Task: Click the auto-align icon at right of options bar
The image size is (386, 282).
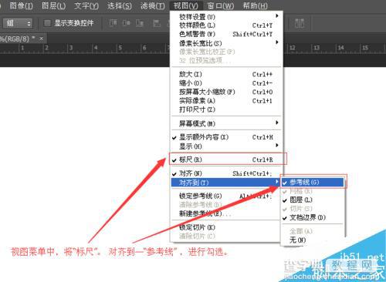Action: tap(300, 23)
